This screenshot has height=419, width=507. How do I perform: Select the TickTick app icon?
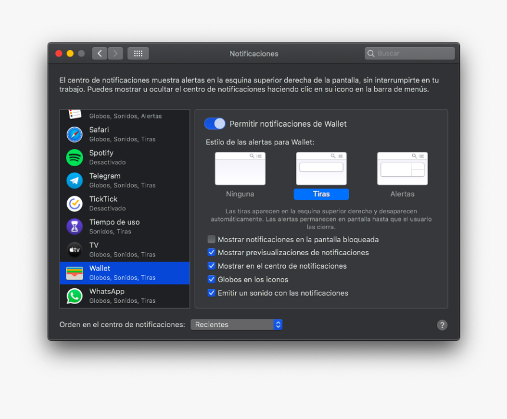[74, 203]
